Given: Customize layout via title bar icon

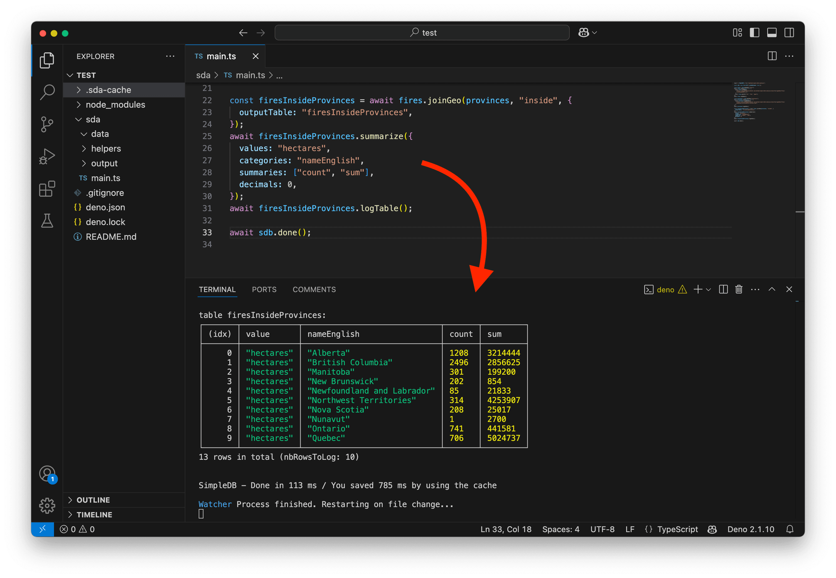Looking at the screenshot, I should pos(737,33).
